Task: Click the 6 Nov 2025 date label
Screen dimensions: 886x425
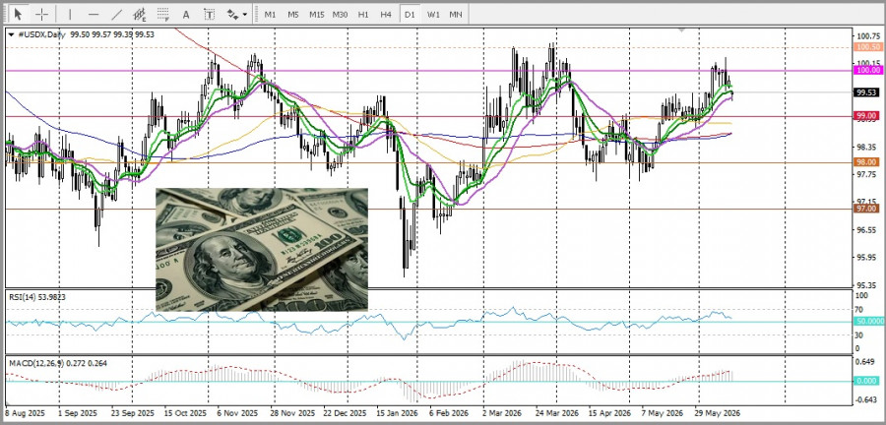Action: [x=237, y=412]
